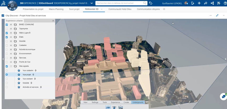227x109 pixels.
Task: Click the plus add icon in top bar
Action: point(199,3)
